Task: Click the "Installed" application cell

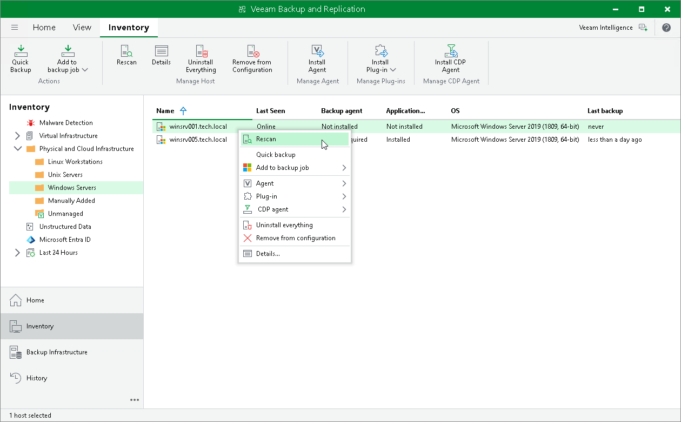Action: pos(398,140)
